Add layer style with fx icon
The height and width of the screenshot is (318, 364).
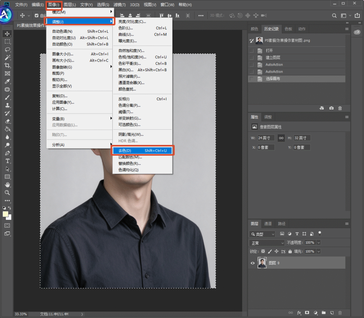pos(299,313)
